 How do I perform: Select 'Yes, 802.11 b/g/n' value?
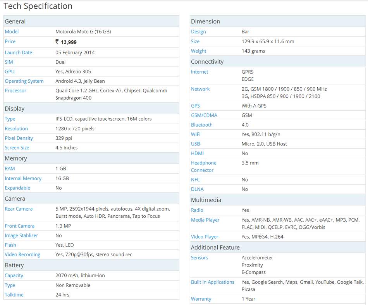pyautogui.click(x=261, y=134)
